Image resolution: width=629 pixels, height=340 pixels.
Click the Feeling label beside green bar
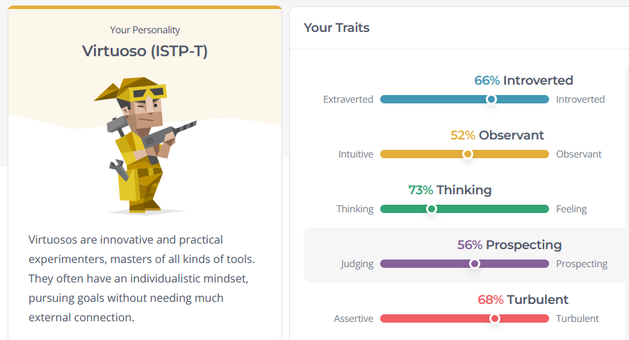(x=571, y=209)
